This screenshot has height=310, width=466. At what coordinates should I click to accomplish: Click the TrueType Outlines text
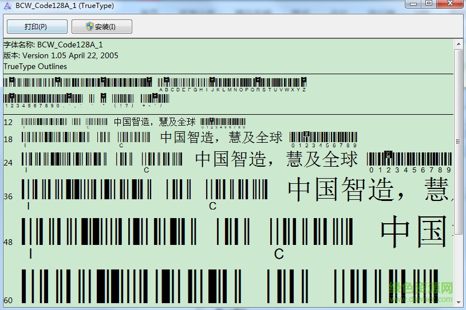point(35,66)
